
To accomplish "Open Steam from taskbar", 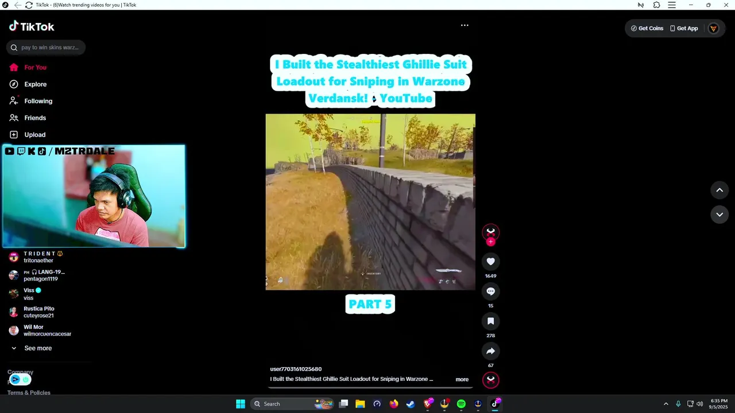I will pos(411,404).
